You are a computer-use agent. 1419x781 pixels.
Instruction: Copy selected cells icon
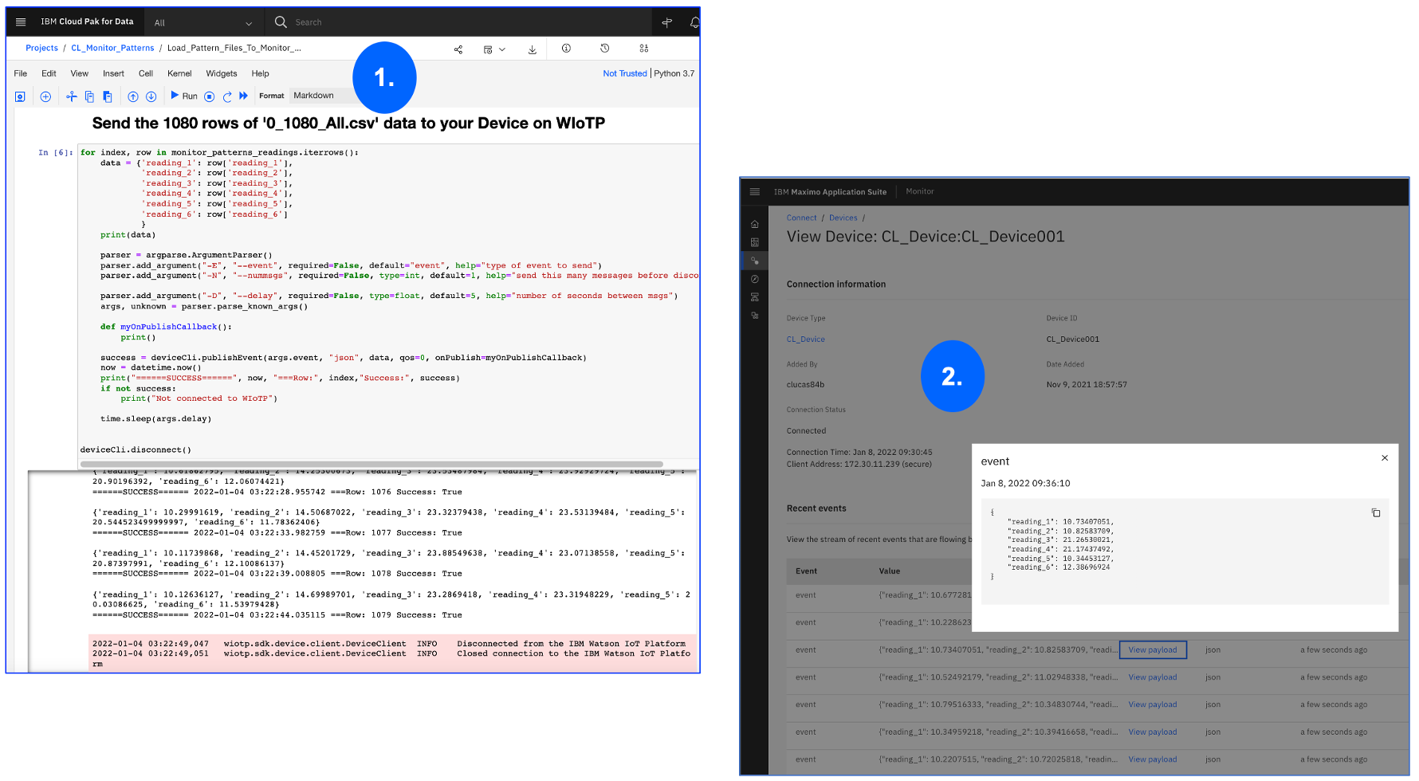point(89,96)
